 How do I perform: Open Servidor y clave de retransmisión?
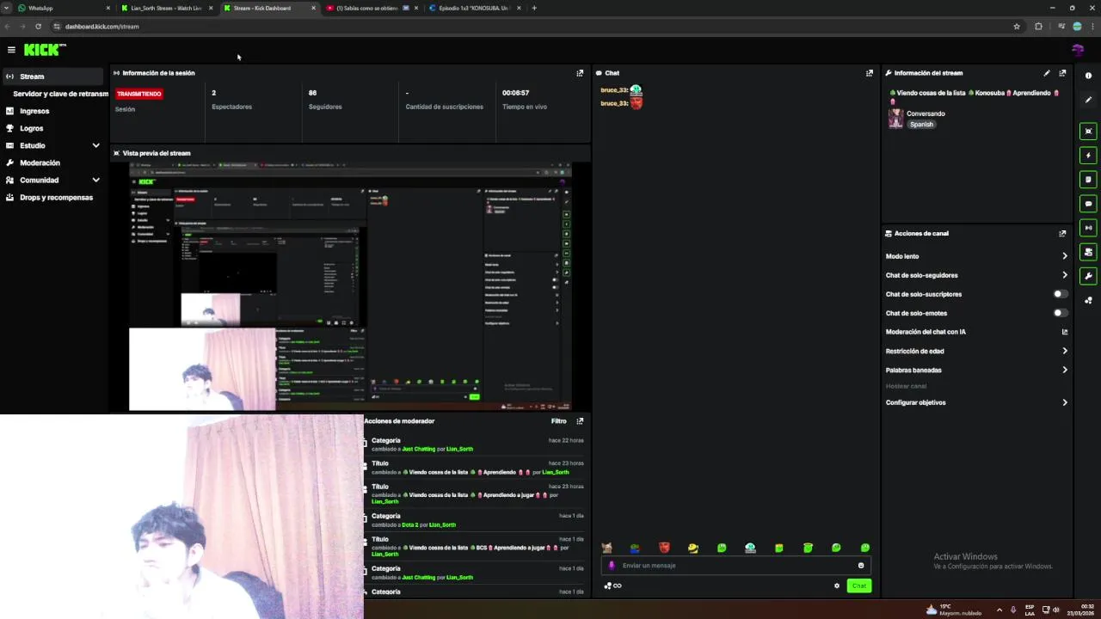click(x=60, y=94)
